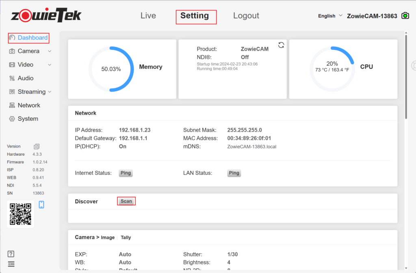Select the Network item in the sidebar
416x273 pixels.
28,105
